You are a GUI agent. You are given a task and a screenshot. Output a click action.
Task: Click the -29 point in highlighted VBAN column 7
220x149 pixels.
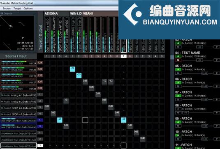pyautogui.click(x=124, y=120)
